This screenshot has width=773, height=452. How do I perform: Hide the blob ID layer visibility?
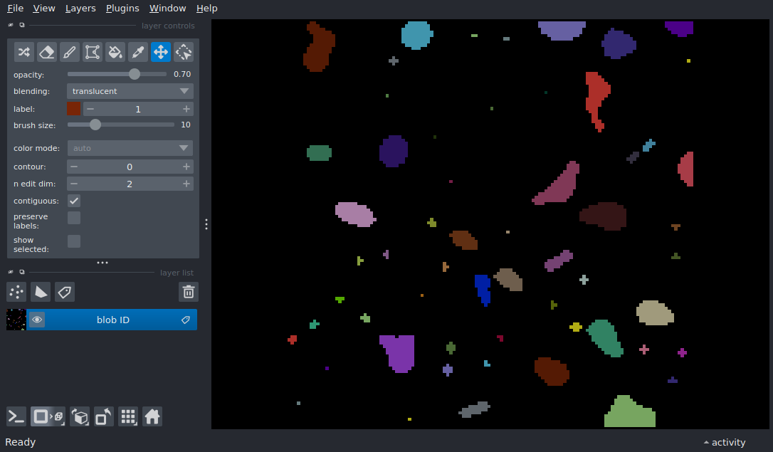pos(37,320)
